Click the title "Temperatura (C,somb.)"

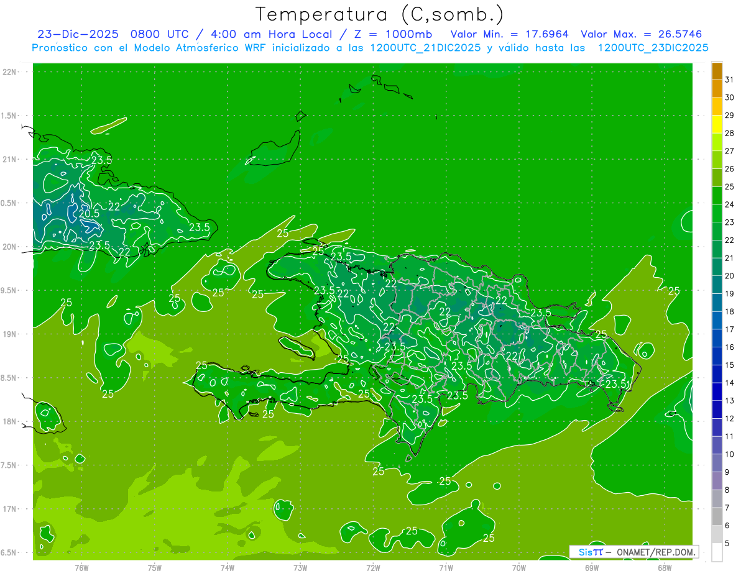(380, 14)
